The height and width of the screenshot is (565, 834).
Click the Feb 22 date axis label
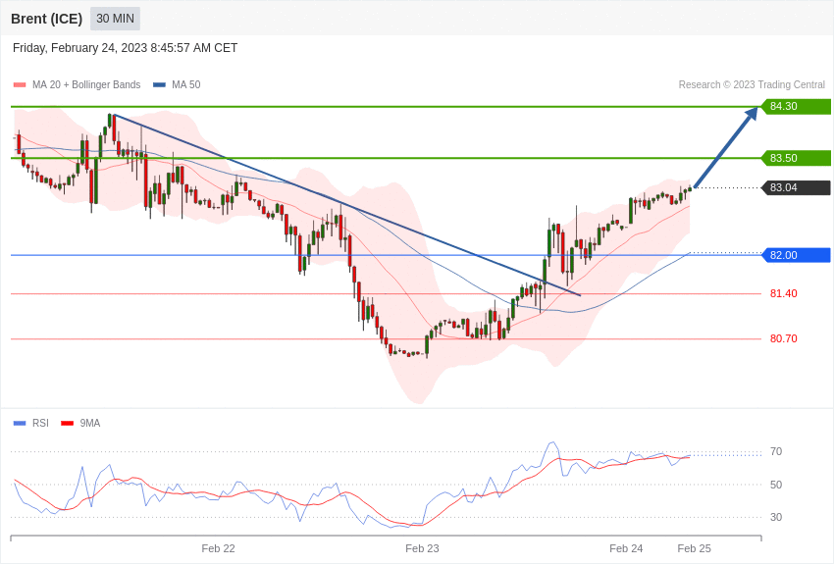tap(218, 548)
